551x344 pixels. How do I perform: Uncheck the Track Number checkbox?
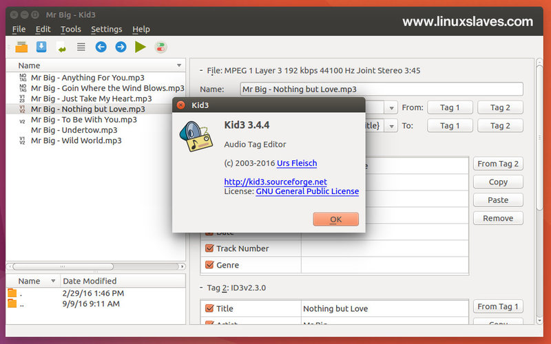209,248
